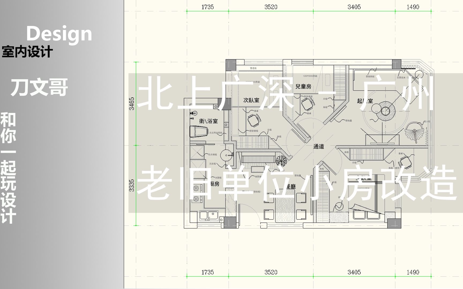
Task: Click the overlay title '老旧单位小房改造'
Action: click(x=297, y=183)
